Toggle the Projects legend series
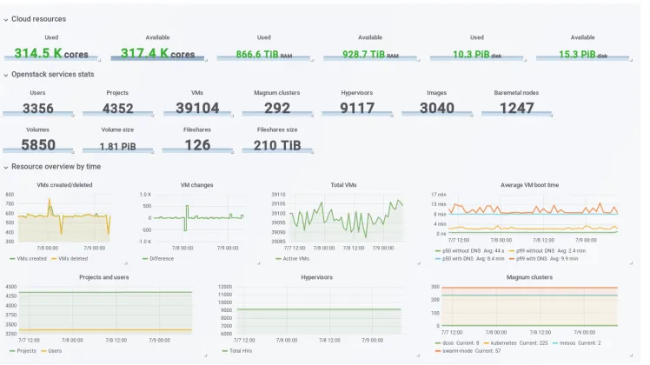The width and height of the screenshot is (650, 365). pos(27,351)
